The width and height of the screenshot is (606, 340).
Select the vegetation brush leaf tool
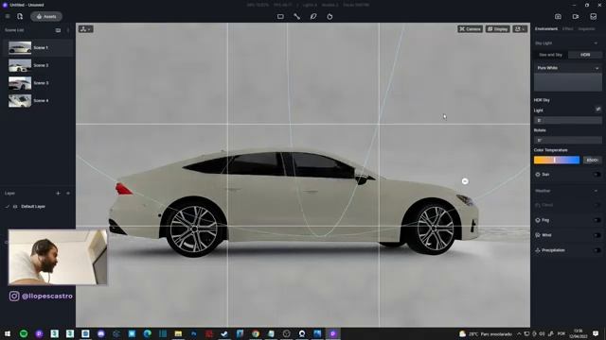[313, 17]
